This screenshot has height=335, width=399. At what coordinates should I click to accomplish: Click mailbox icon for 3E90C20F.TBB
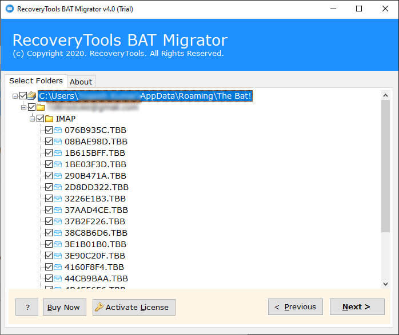click(58, 256)
